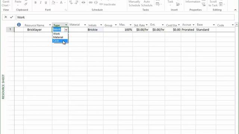Cancel the entry with the X icon
239x134 pixels.
click(x=6, y=17)
